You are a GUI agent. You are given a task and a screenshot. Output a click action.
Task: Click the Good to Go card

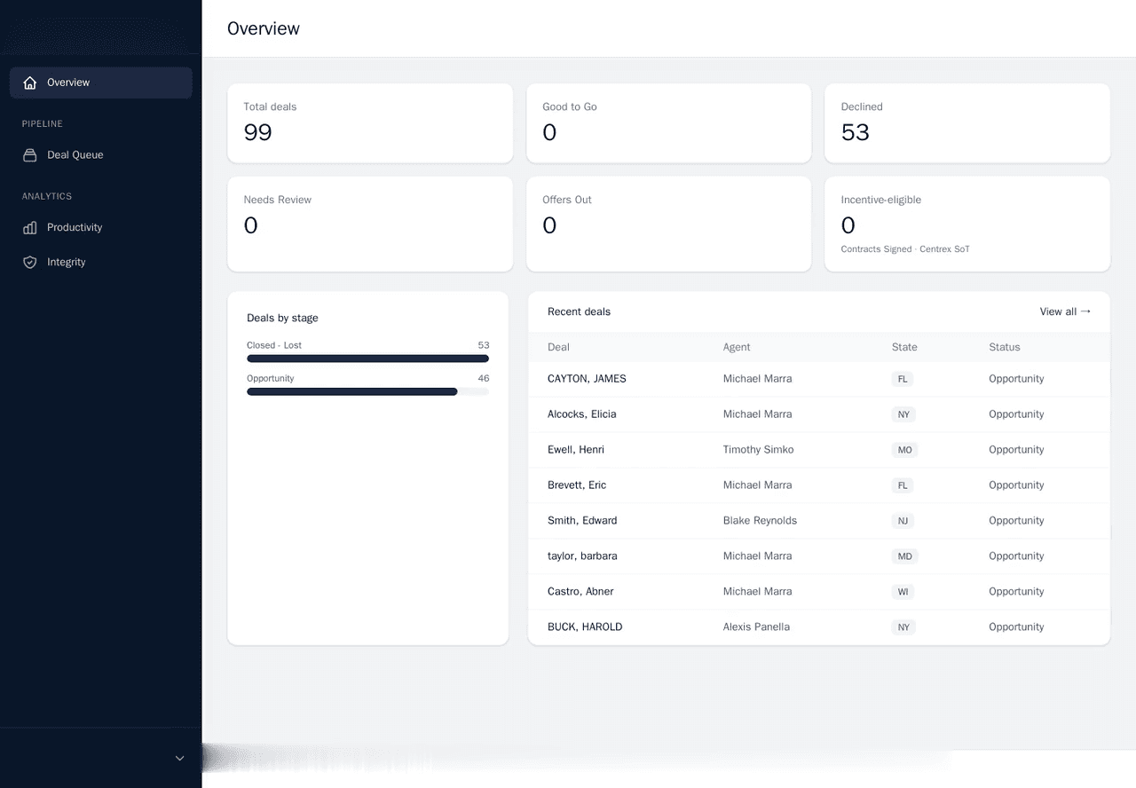[x=668, y=123]
